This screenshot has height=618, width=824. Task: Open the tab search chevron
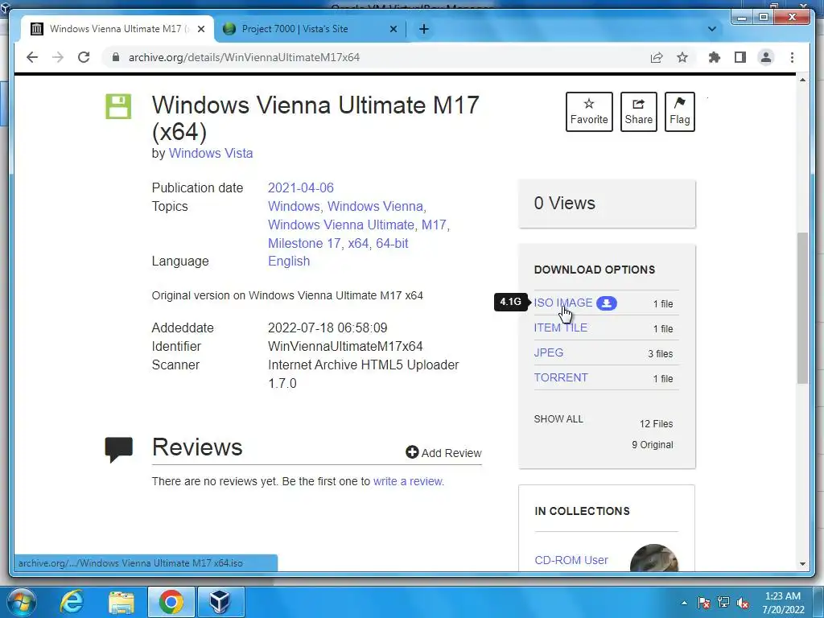(712, 29)
